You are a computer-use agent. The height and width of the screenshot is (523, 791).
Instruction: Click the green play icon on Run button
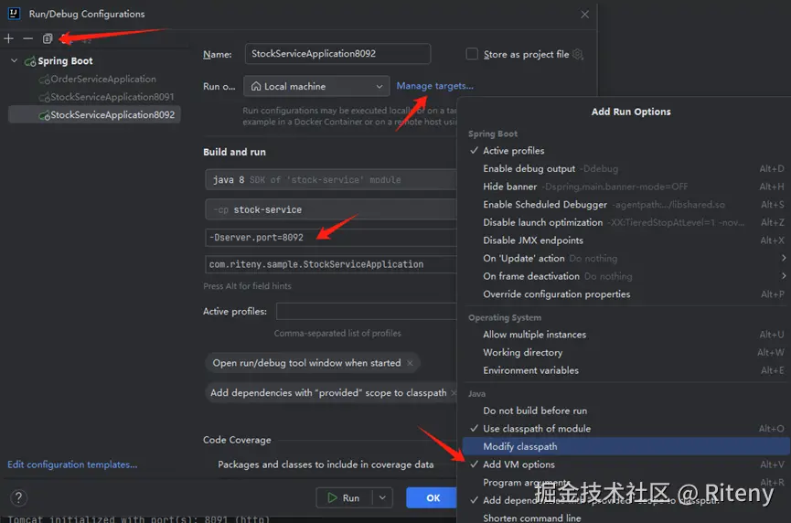(332, 497)
